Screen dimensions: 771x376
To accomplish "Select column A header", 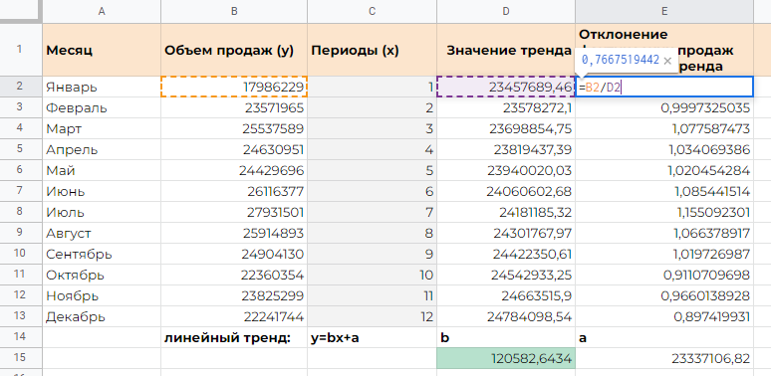I will [102, 11].
